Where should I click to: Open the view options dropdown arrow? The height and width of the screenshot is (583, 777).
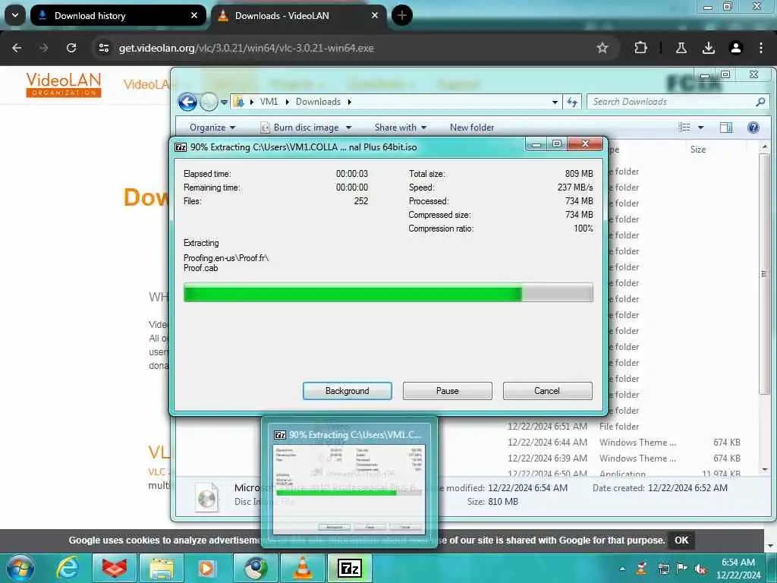coord(700,128)
